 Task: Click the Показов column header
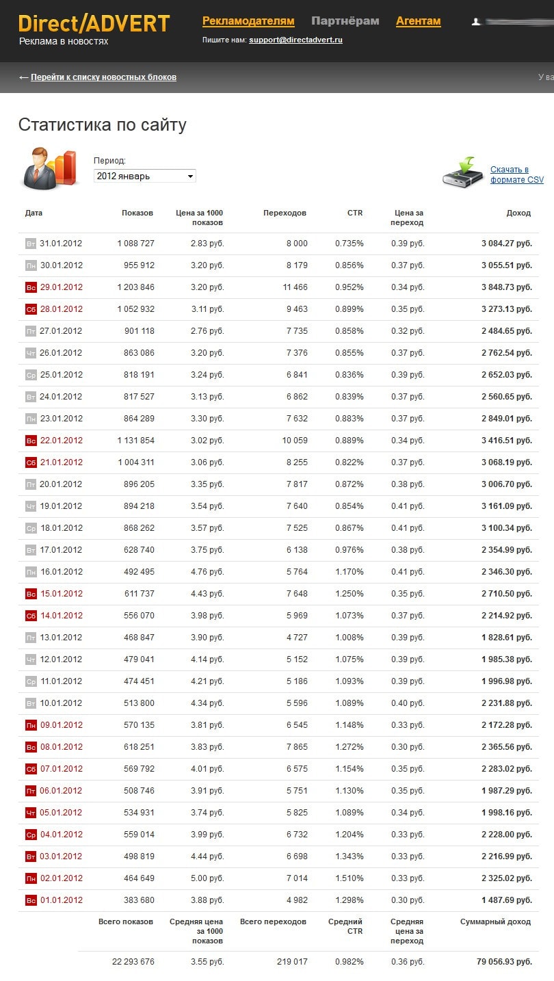coord(137,213)
